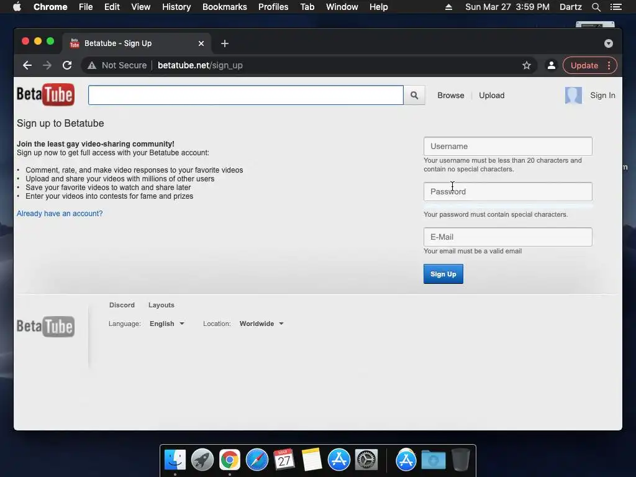The width and height of the screenshot is (636, 477).
Task: Open the Edit menu
Action: (x=112, y=7)
